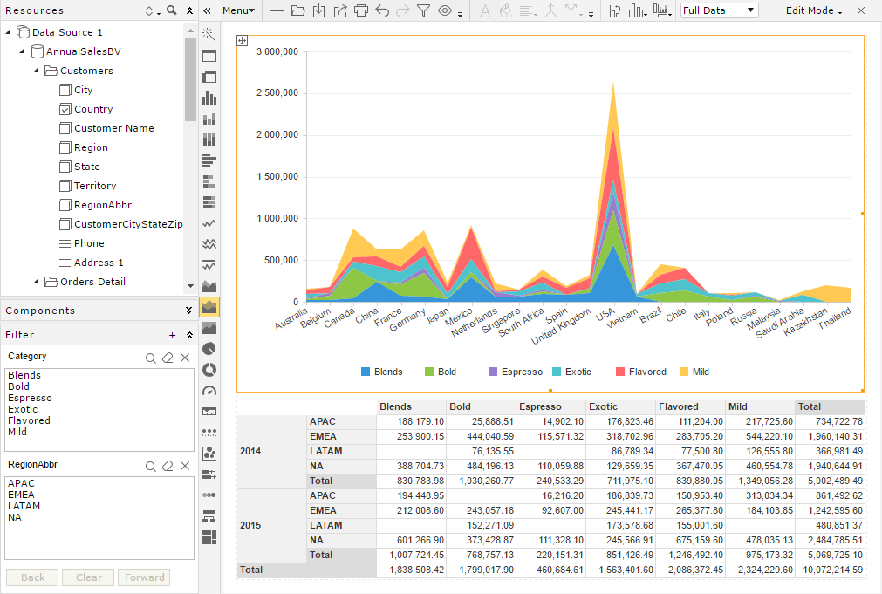Enable the Region field checkbox
This screenshot has height=594, width=882.
65,147
